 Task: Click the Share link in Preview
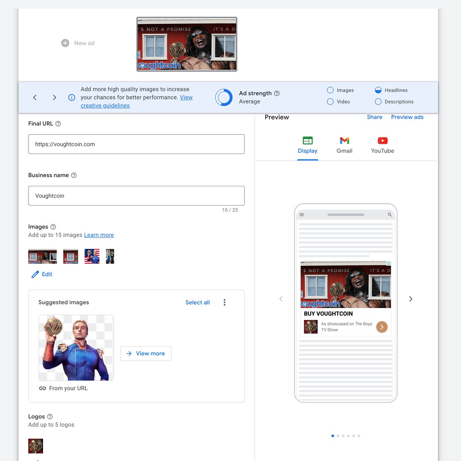point(374,117)
